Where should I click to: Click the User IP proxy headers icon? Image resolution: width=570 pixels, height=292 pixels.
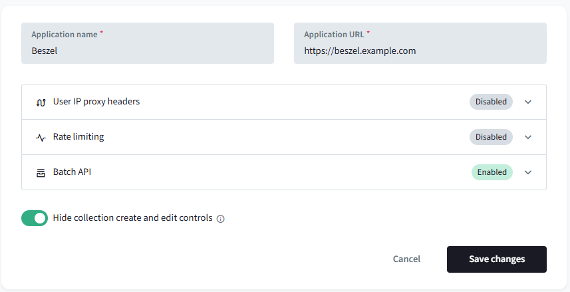click(41, 102)
